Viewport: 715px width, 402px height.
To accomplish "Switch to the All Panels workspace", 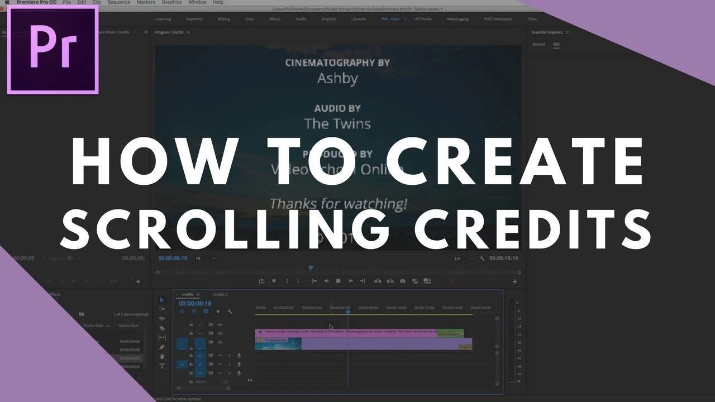I will click(422, 19).
